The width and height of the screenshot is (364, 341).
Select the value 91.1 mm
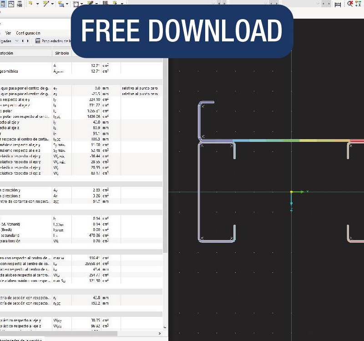[96, 134]
